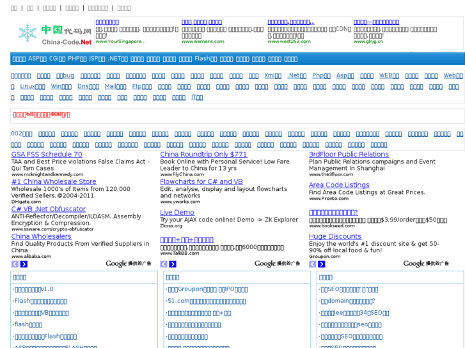The width and height of the screenshot is (465, 348).
Task: Open the article starting with 51.com
Action: pos(207,301)
